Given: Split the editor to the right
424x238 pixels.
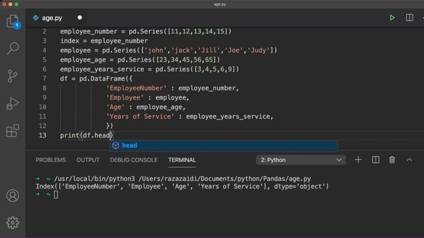Looking at the screenshot, I should 409,18.
